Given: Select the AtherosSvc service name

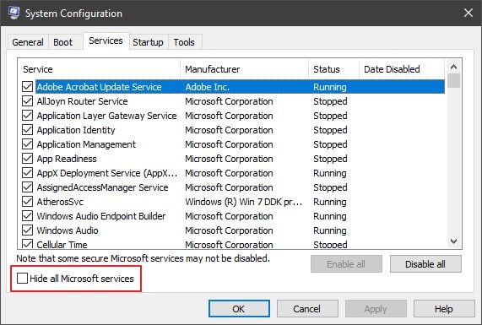Looking at the screenshot, I should click(x=60, y=202).
